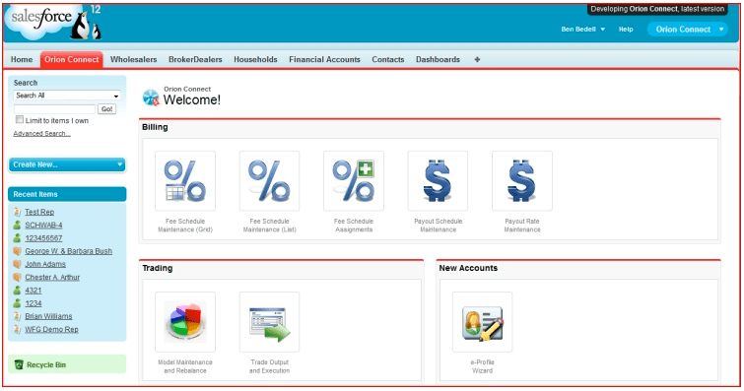Click the icon beside WFG Demo Rep
This screenshot has height=391, width=744.
(x=17, y=329)
